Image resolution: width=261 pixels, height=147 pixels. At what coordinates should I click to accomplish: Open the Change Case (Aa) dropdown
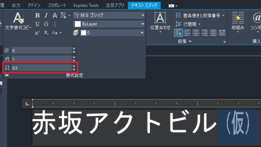click(57, 33)
